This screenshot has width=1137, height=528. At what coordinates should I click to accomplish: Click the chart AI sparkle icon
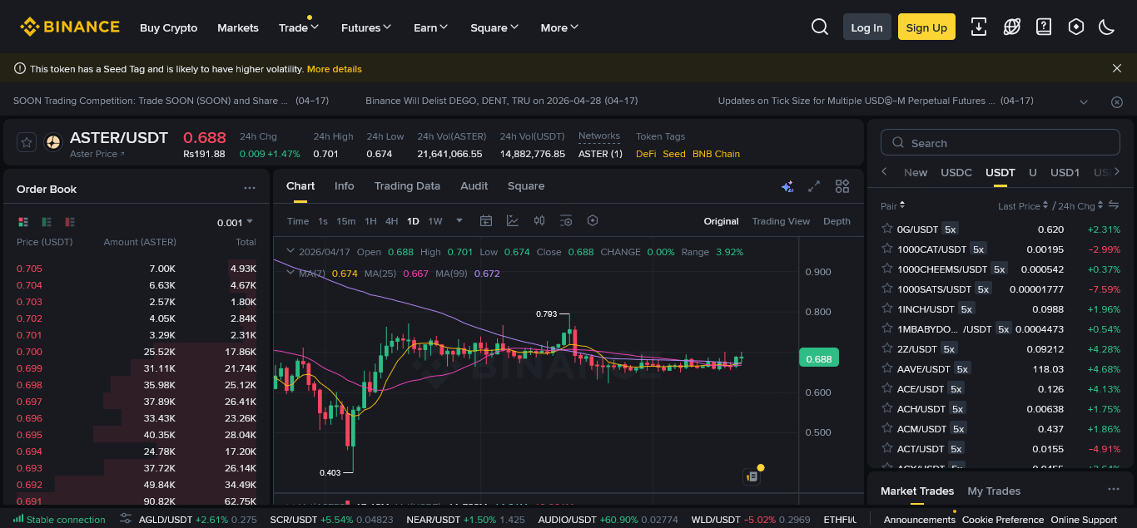click(787, 186)
